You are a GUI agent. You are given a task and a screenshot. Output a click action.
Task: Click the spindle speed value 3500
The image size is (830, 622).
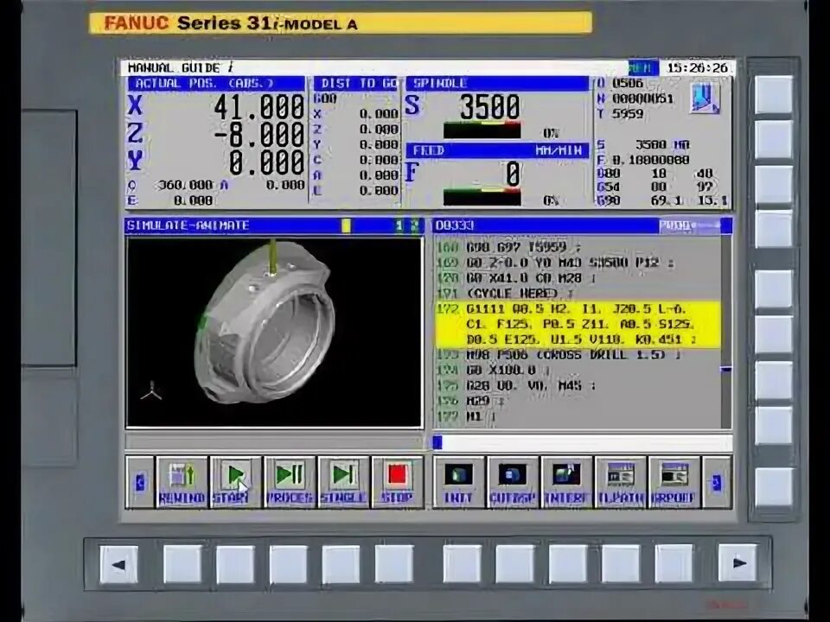[x=489, y=106]
